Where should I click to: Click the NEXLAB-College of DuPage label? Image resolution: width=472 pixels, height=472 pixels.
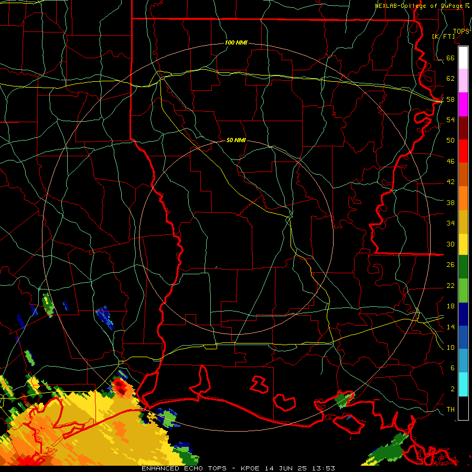[x=420, y=6]
